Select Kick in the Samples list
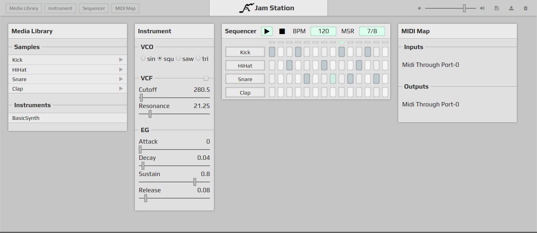This screenshot has width=537, height=233. (x=68, y=60)
